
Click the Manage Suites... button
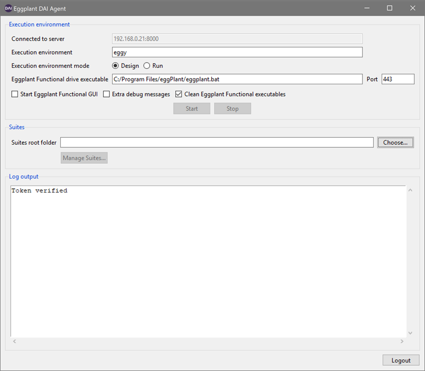(x=84, y=158)
